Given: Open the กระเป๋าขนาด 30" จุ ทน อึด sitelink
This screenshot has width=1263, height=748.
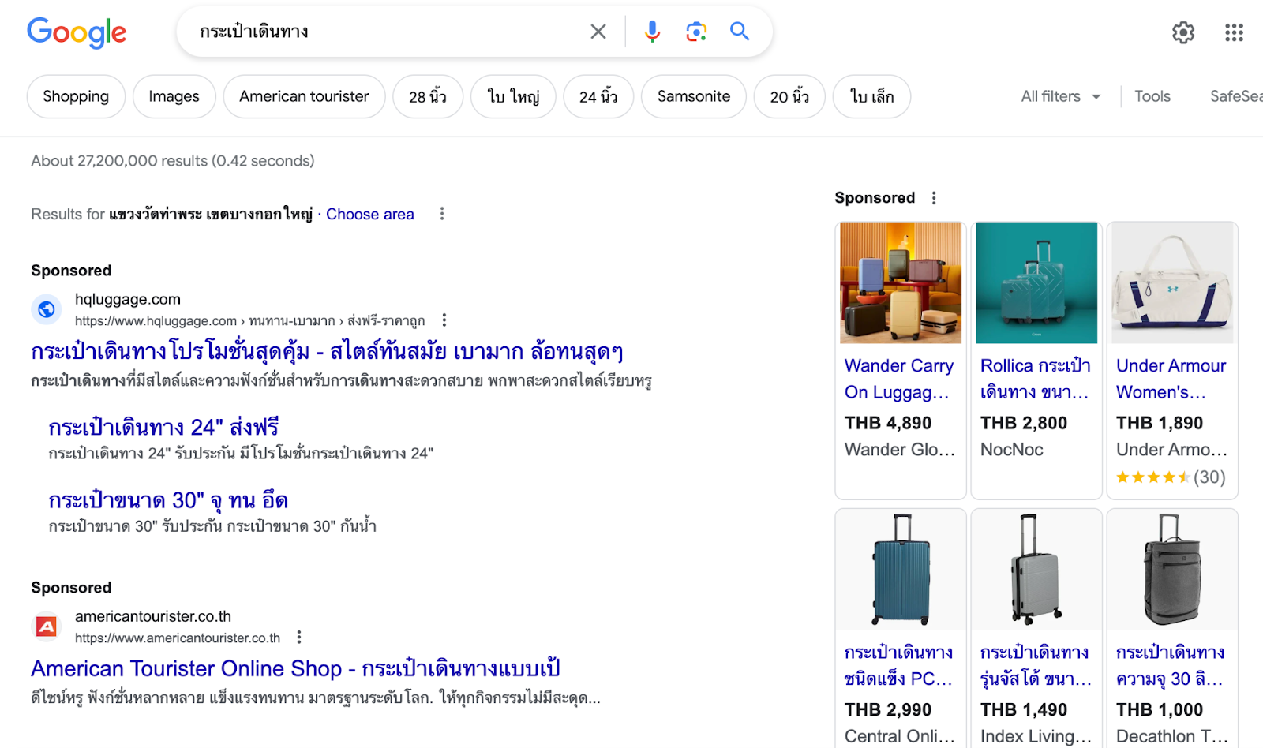Looking at the screenshot, I should 168,500.
